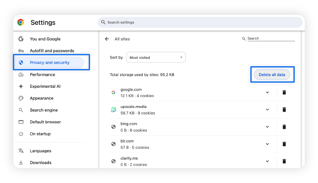Click the palette Appearance icon

pos(21,98)
